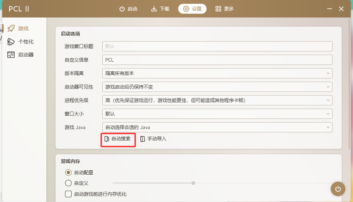Image resolution: width=353 pixels, height=202 pixels.
Task: Click the 手动导入 Java button
Action: [153, 139]
